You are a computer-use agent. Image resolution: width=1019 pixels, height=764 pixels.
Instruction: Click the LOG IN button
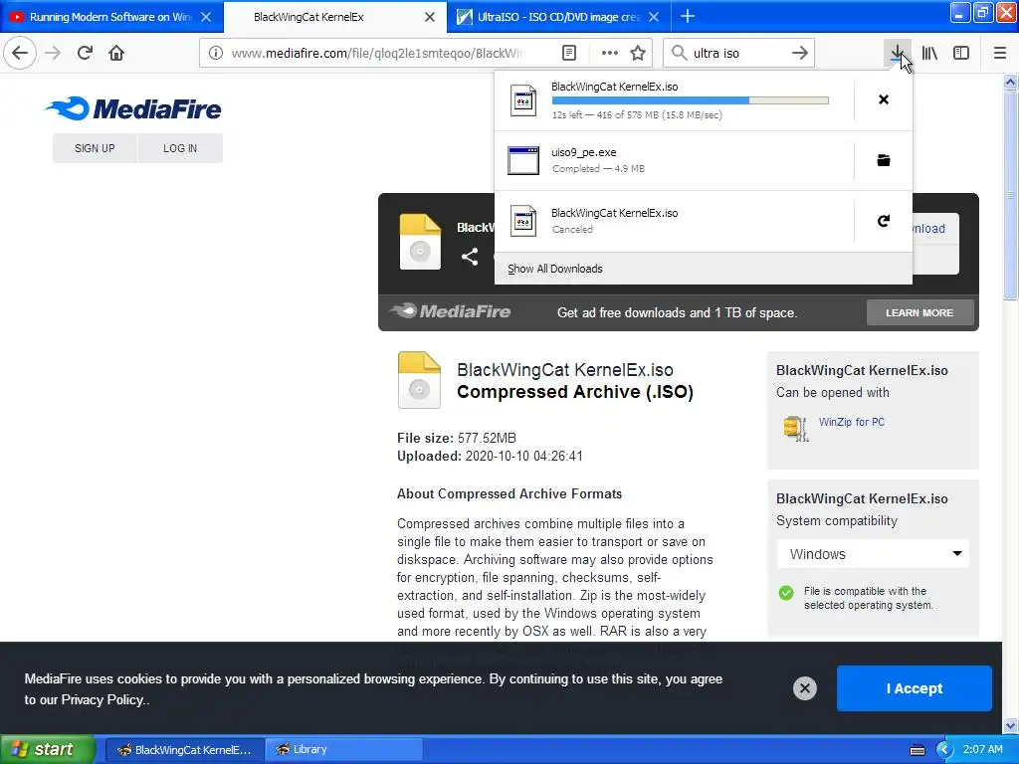tap(180, 148)
